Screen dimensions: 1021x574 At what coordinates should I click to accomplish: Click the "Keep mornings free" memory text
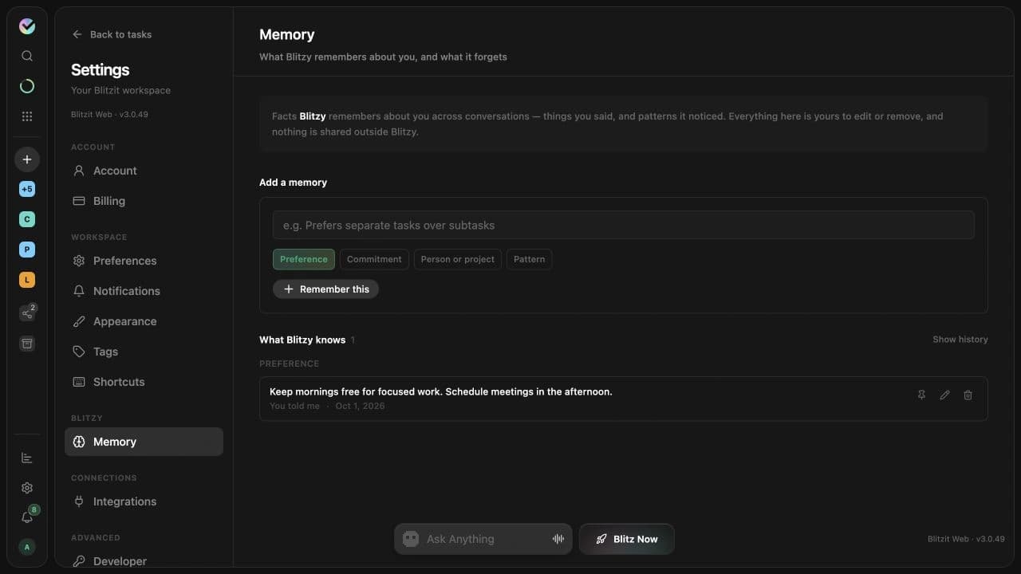[x=441, y=391]
